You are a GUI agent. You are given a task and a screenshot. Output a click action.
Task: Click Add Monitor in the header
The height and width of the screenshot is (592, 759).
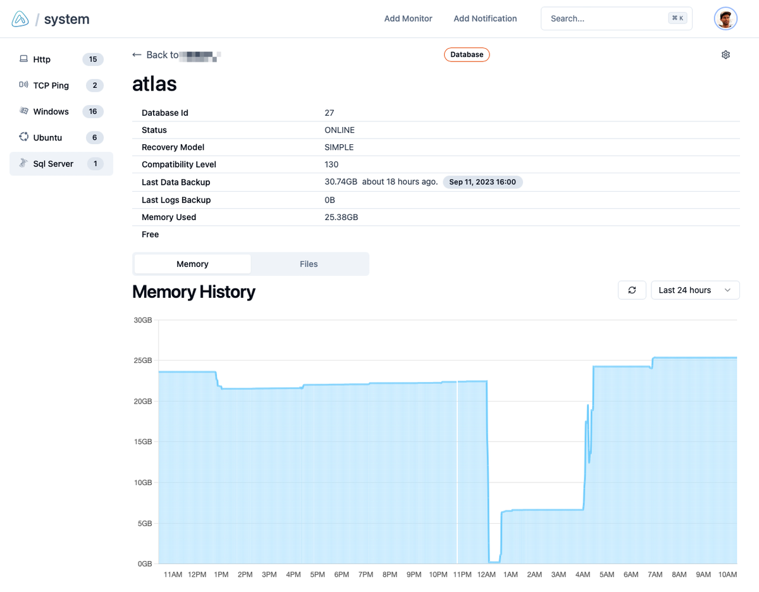pos(408,18)
